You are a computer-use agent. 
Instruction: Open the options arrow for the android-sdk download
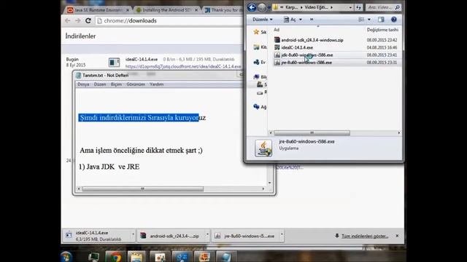pyautogui.click(x=207, y=234)
